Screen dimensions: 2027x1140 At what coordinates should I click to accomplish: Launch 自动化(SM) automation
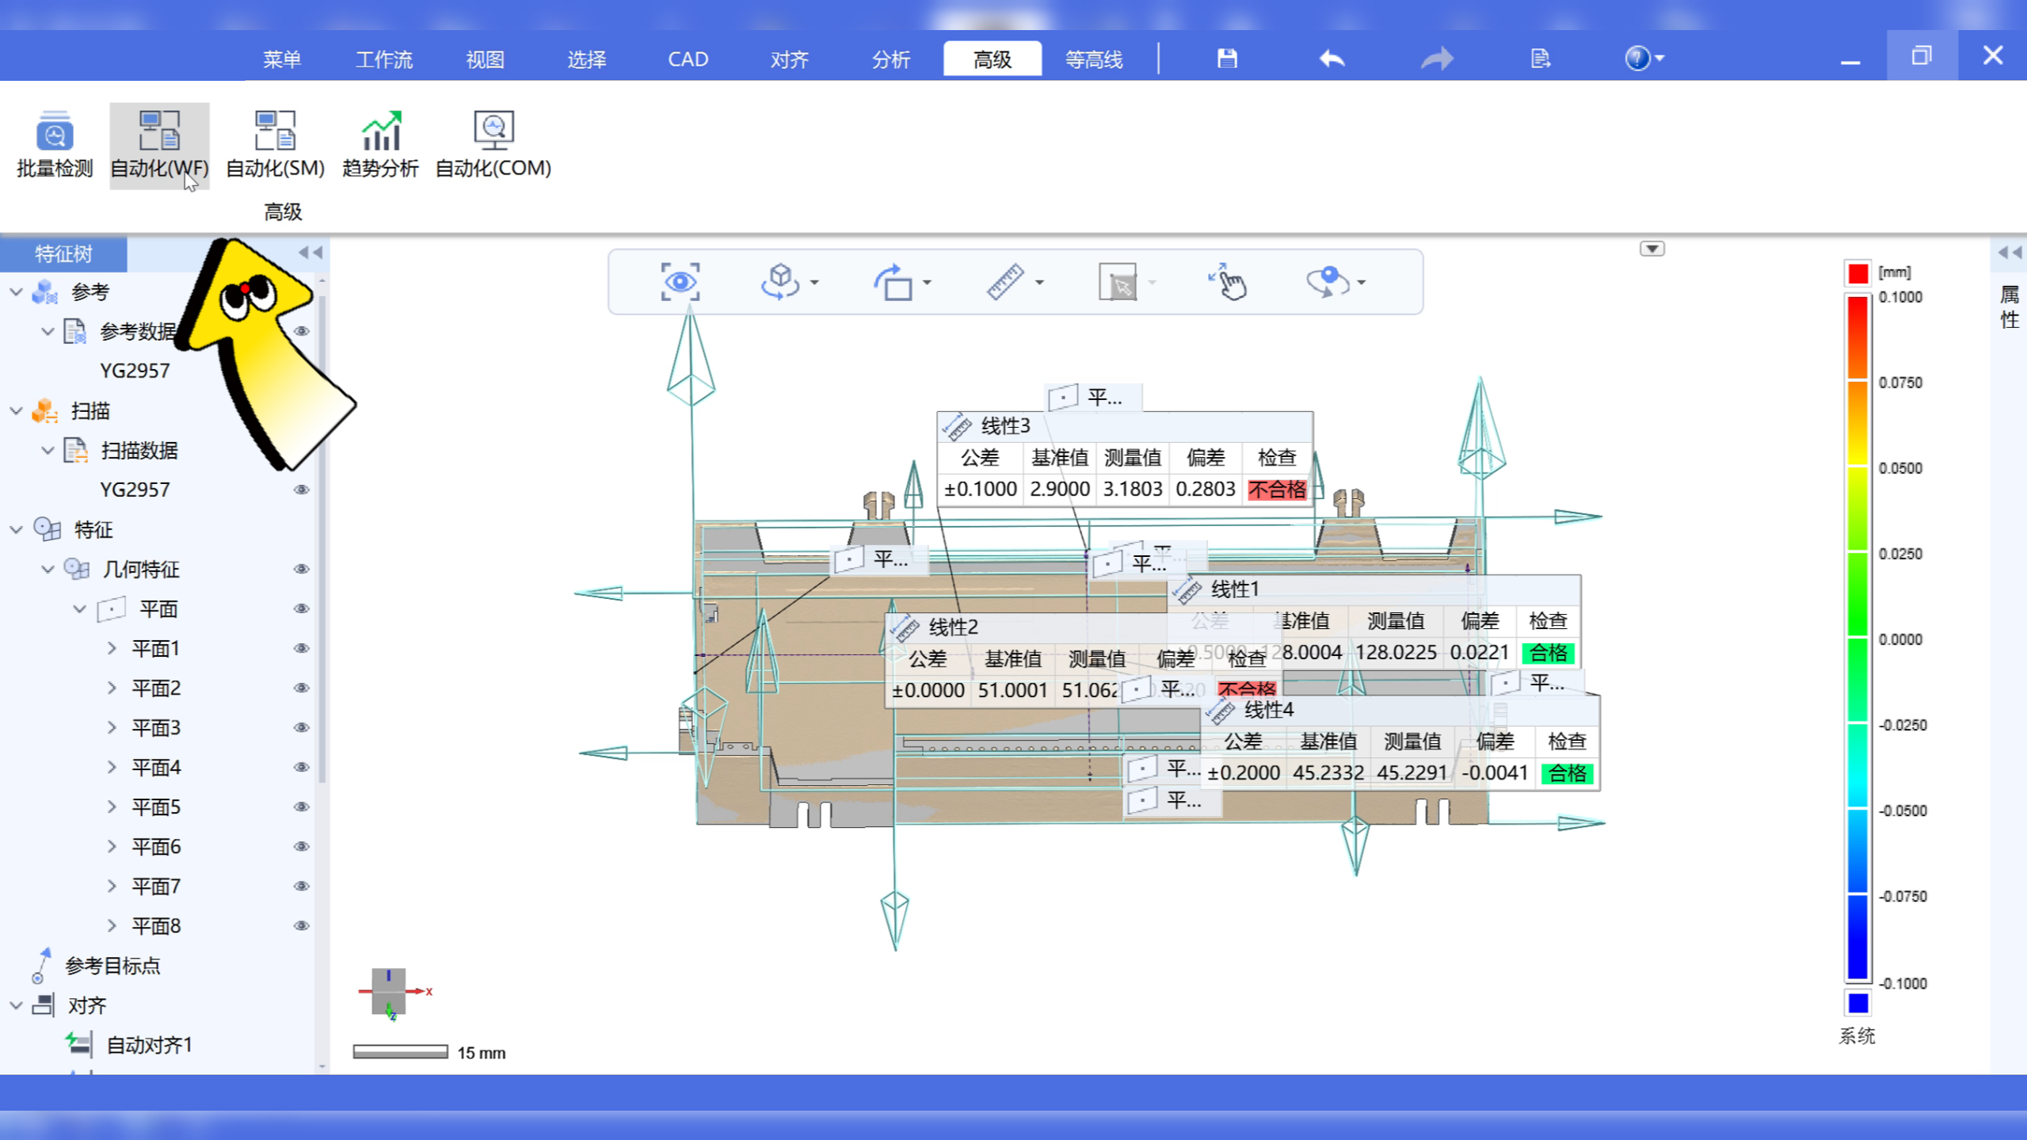[x=275, y=145]
